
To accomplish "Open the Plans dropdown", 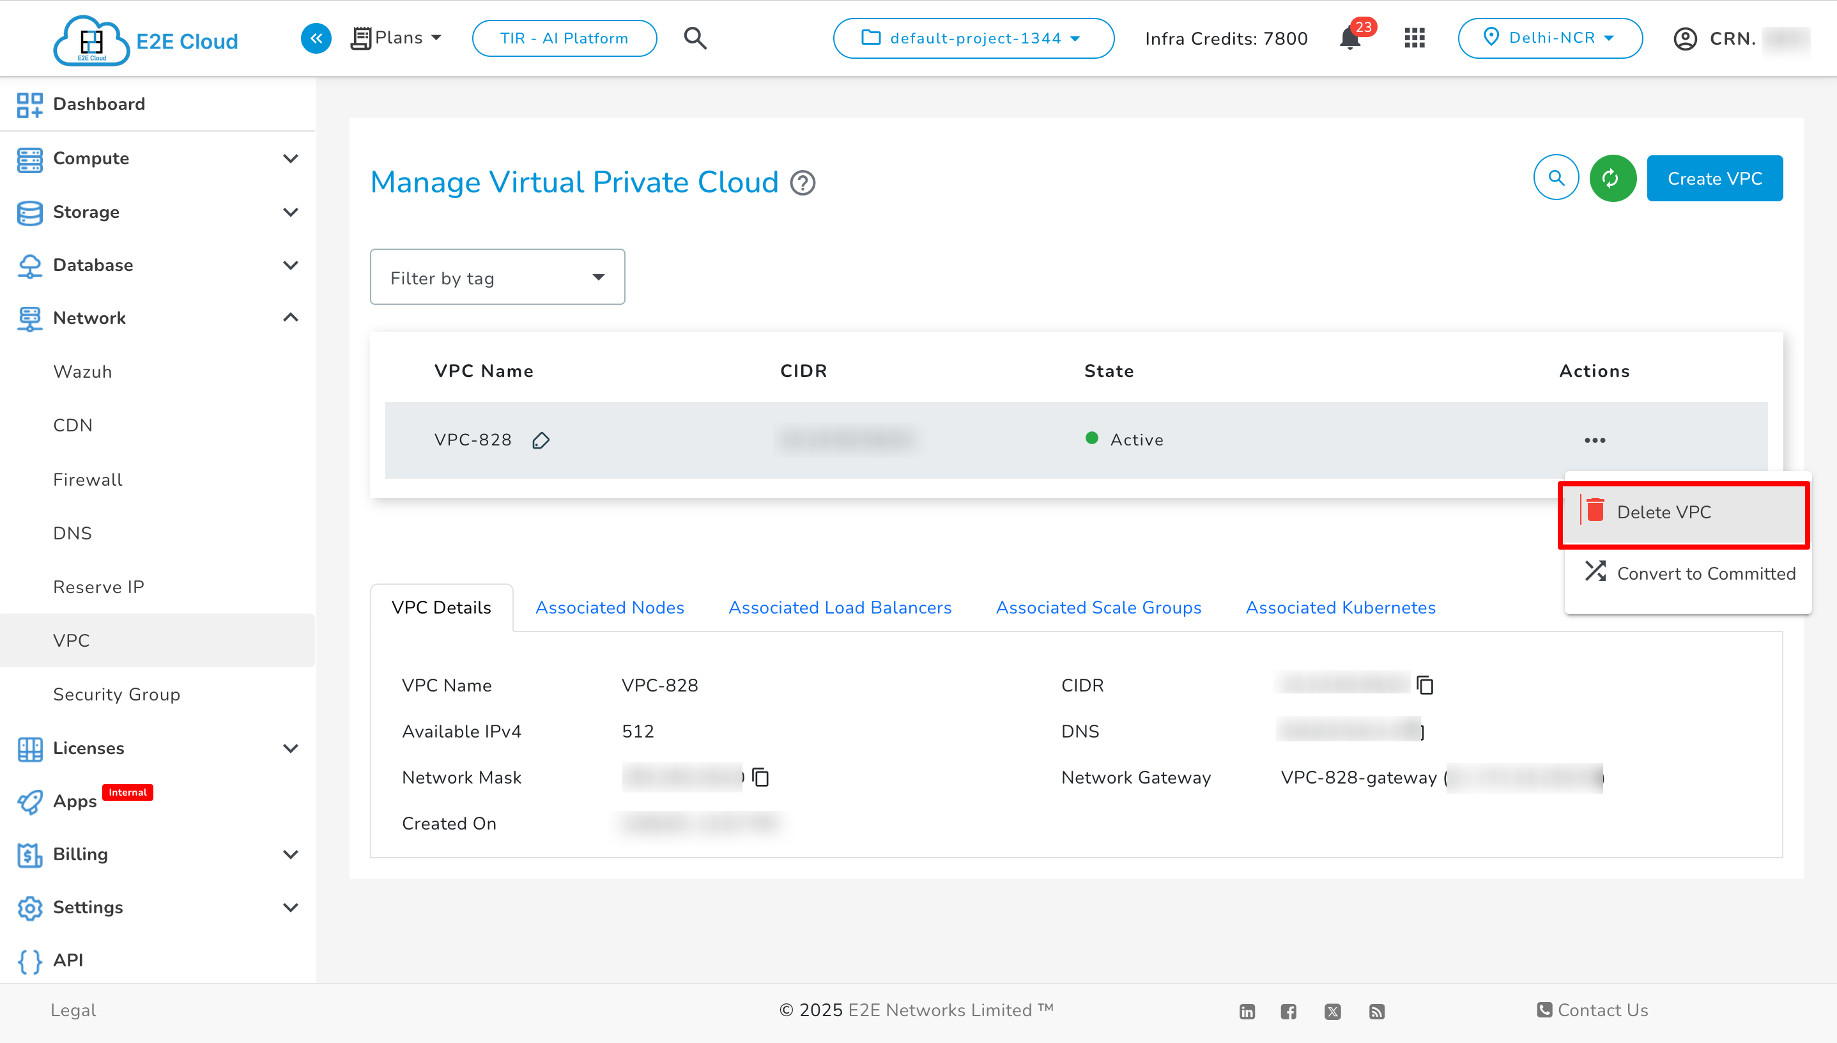I will tap(396, 38).
